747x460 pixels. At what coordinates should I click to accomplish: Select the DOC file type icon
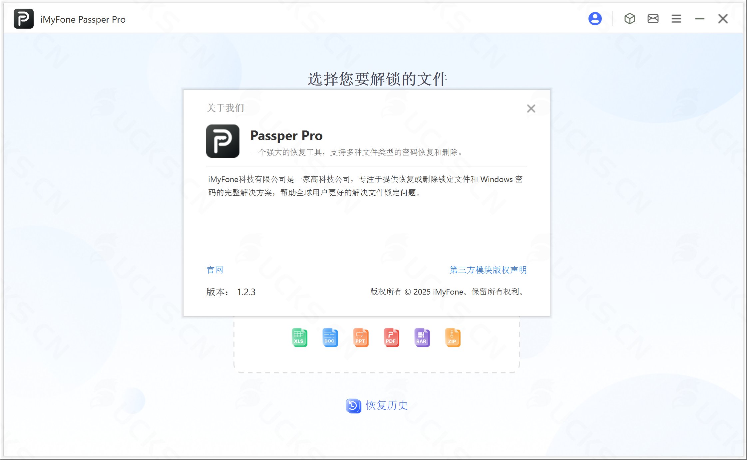click(330, 338)
